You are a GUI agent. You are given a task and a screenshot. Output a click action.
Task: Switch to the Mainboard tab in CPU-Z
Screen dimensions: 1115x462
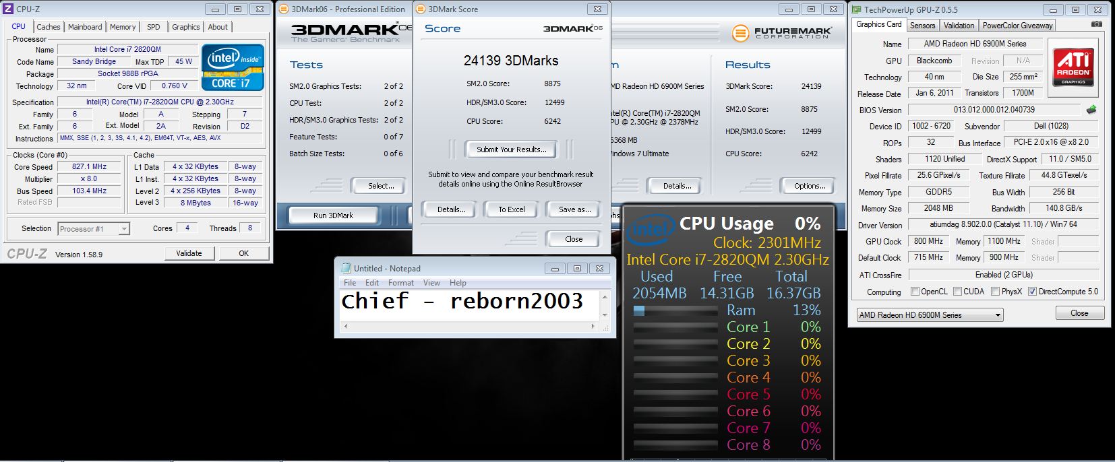pos(85,27)
